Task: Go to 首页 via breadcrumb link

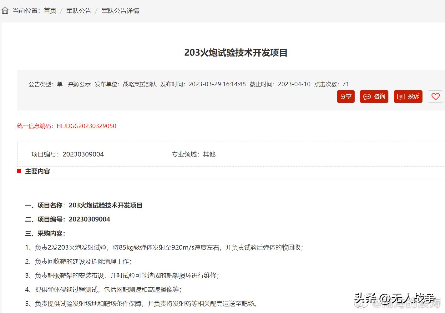Action: 50,11
